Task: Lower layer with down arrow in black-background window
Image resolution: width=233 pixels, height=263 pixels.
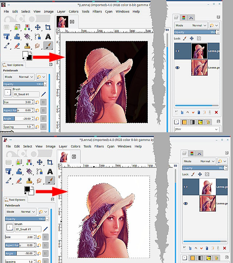Action: coord(193,112)
